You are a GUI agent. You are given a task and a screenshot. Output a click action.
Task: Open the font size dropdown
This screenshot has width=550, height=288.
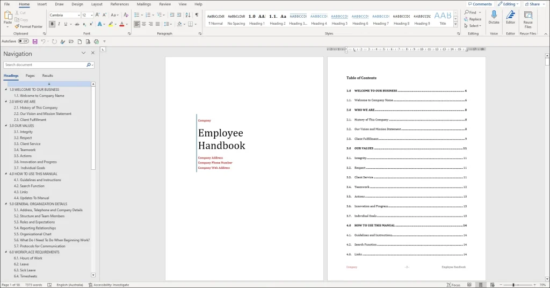coord(91,15)
